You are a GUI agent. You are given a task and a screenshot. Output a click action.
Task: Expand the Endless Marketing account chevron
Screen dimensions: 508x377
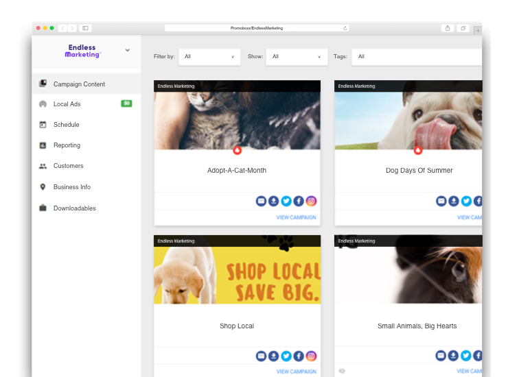[127, 50]
